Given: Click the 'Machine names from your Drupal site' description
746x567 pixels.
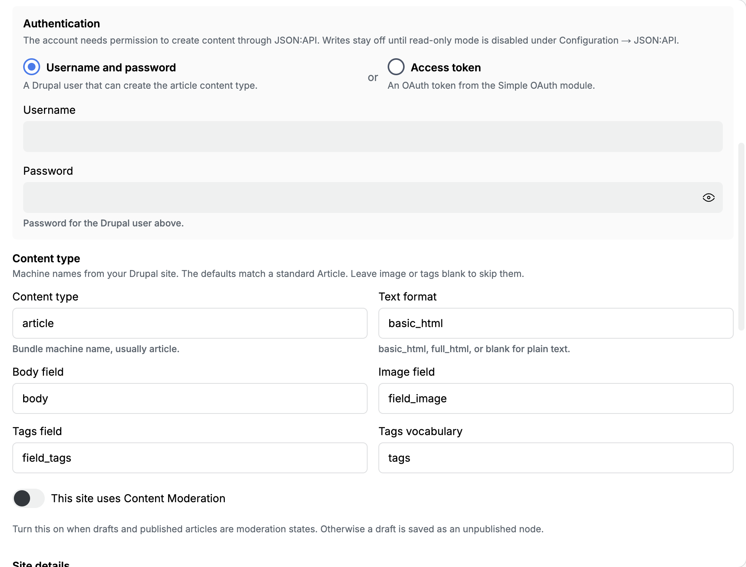Looking at the screenshot, I should [268, 274].
